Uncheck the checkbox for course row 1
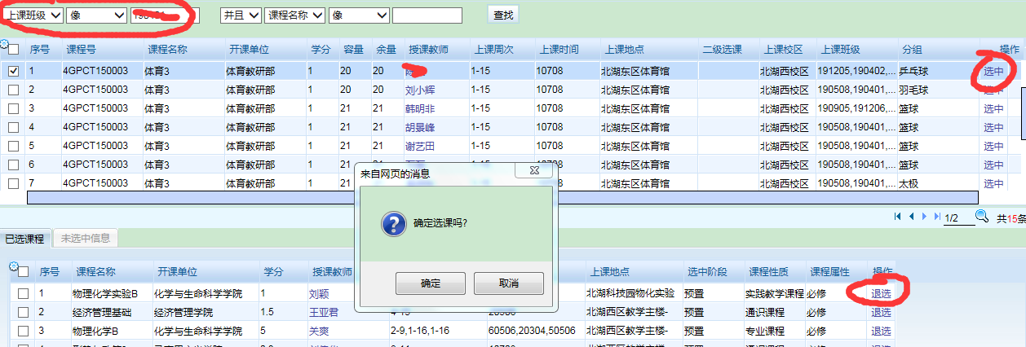 pyautogui.click(x=14, y=71)
